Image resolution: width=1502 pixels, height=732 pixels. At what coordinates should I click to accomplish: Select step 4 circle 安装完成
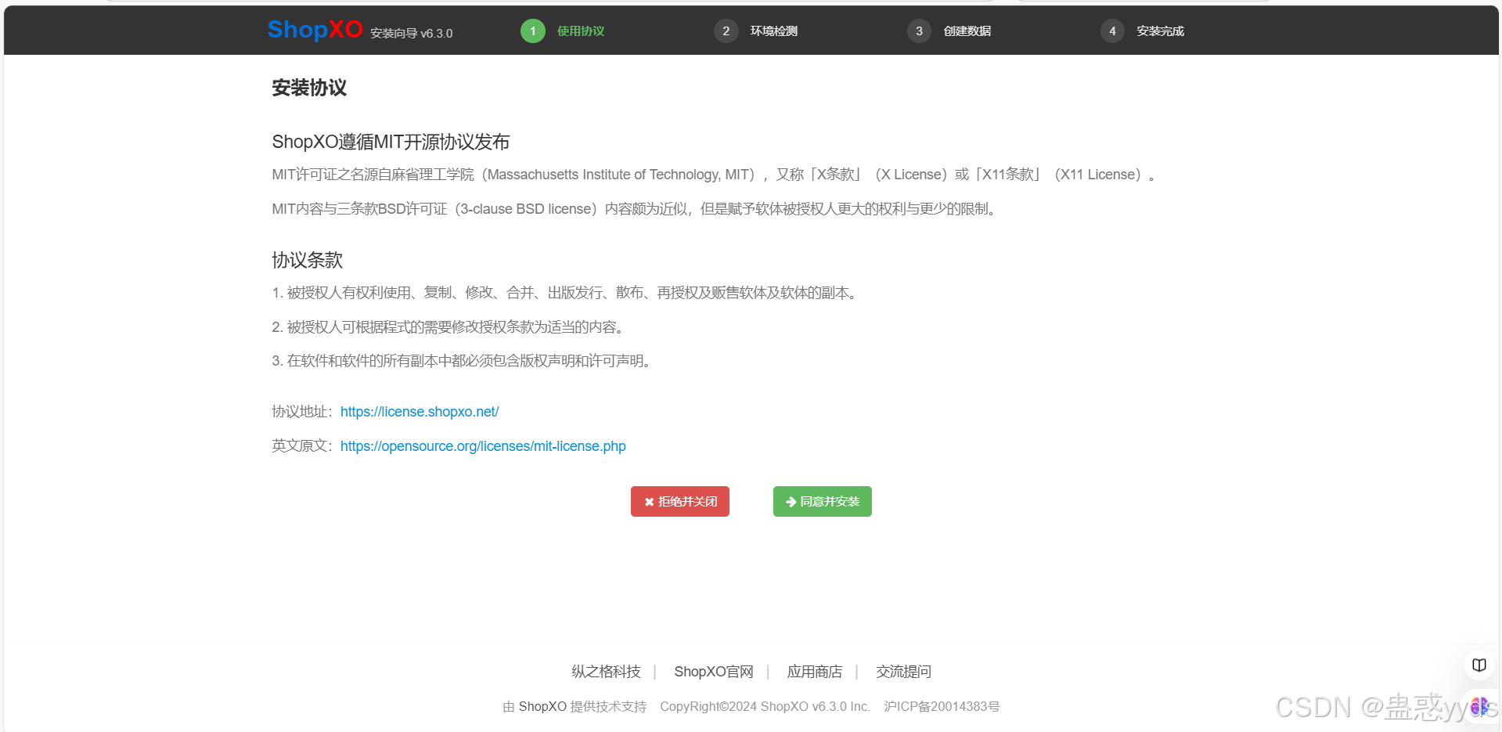[x=1112, y=31]
